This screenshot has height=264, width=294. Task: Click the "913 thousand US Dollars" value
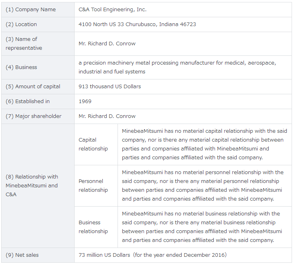109,87
